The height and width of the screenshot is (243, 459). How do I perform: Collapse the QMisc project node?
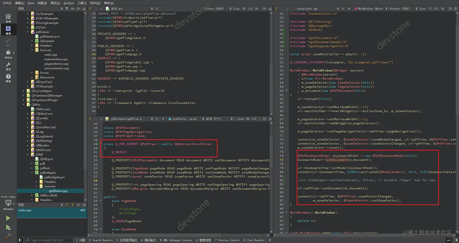(24, 105)
